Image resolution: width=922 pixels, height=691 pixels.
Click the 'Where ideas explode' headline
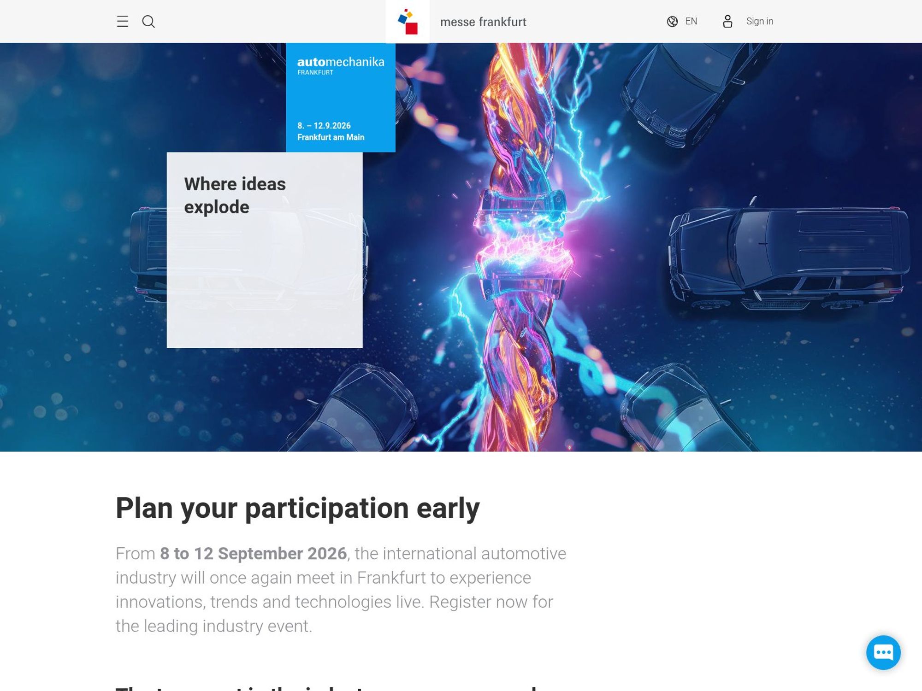[x=235, y=195]
